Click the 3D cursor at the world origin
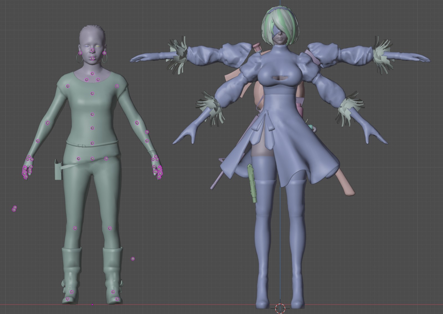The width and height of the screenshot is (443, 314). 280,308
